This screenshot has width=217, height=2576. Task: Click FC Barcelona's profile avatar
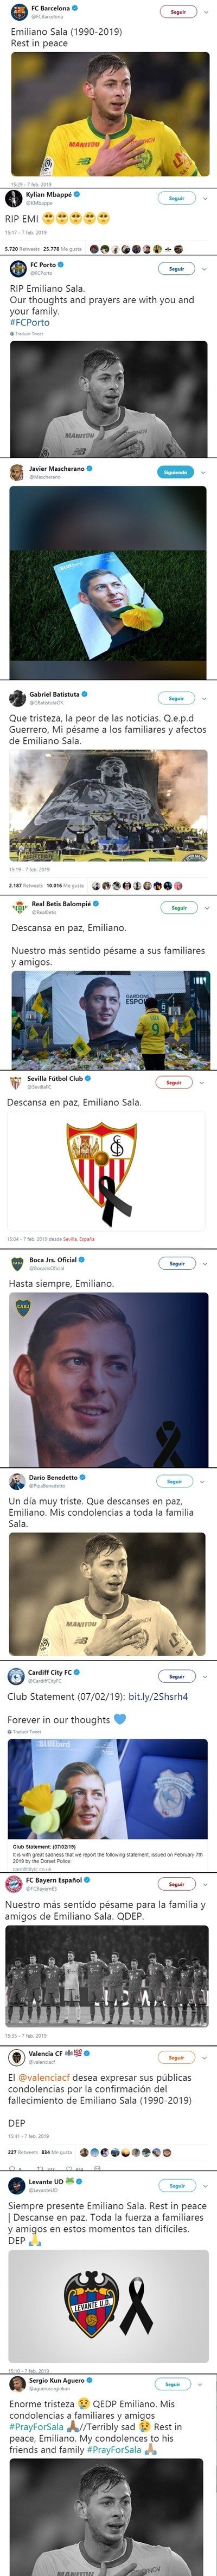tap(17, 12)
